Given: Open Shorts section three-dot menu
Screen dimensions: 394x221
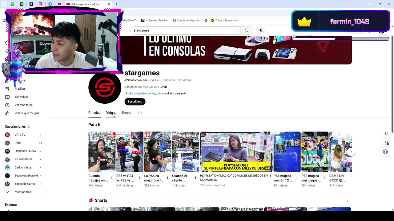Looking at the screenshot, I should [348, 200].
